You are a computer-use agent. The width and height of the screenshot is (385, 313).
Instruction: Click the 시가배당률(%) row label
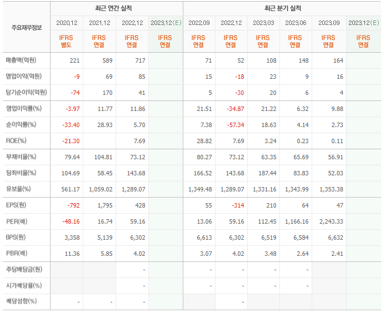(x=23, y=285)
